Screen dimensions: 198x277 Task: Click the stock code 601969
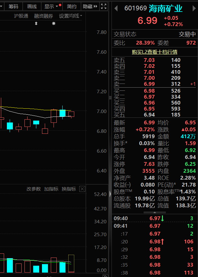coord(135,8)
